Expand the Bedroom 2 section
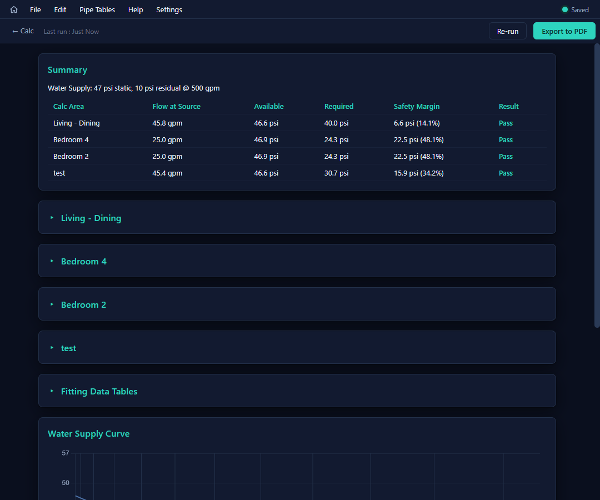The height and width of the screenshot is (500, 600). 297,304
